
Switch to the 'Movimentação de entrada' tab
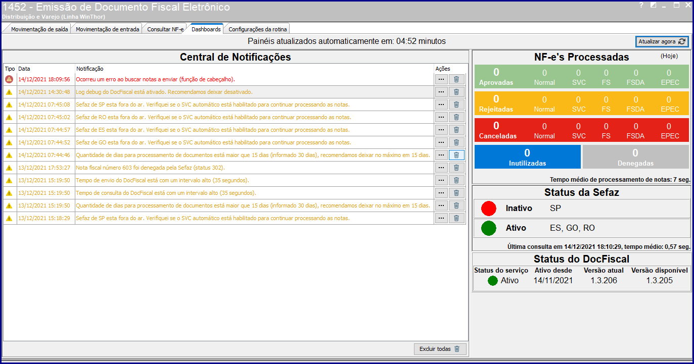(x=107, y=29)
